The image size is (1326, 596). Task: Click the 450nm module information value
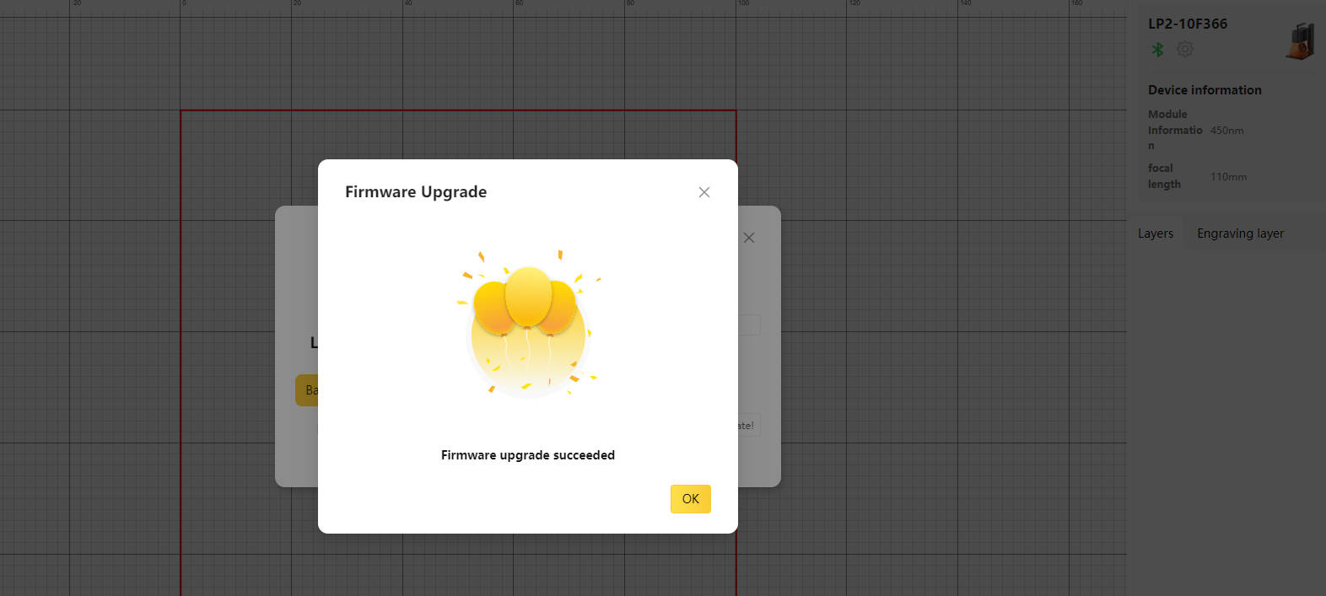1226,131
